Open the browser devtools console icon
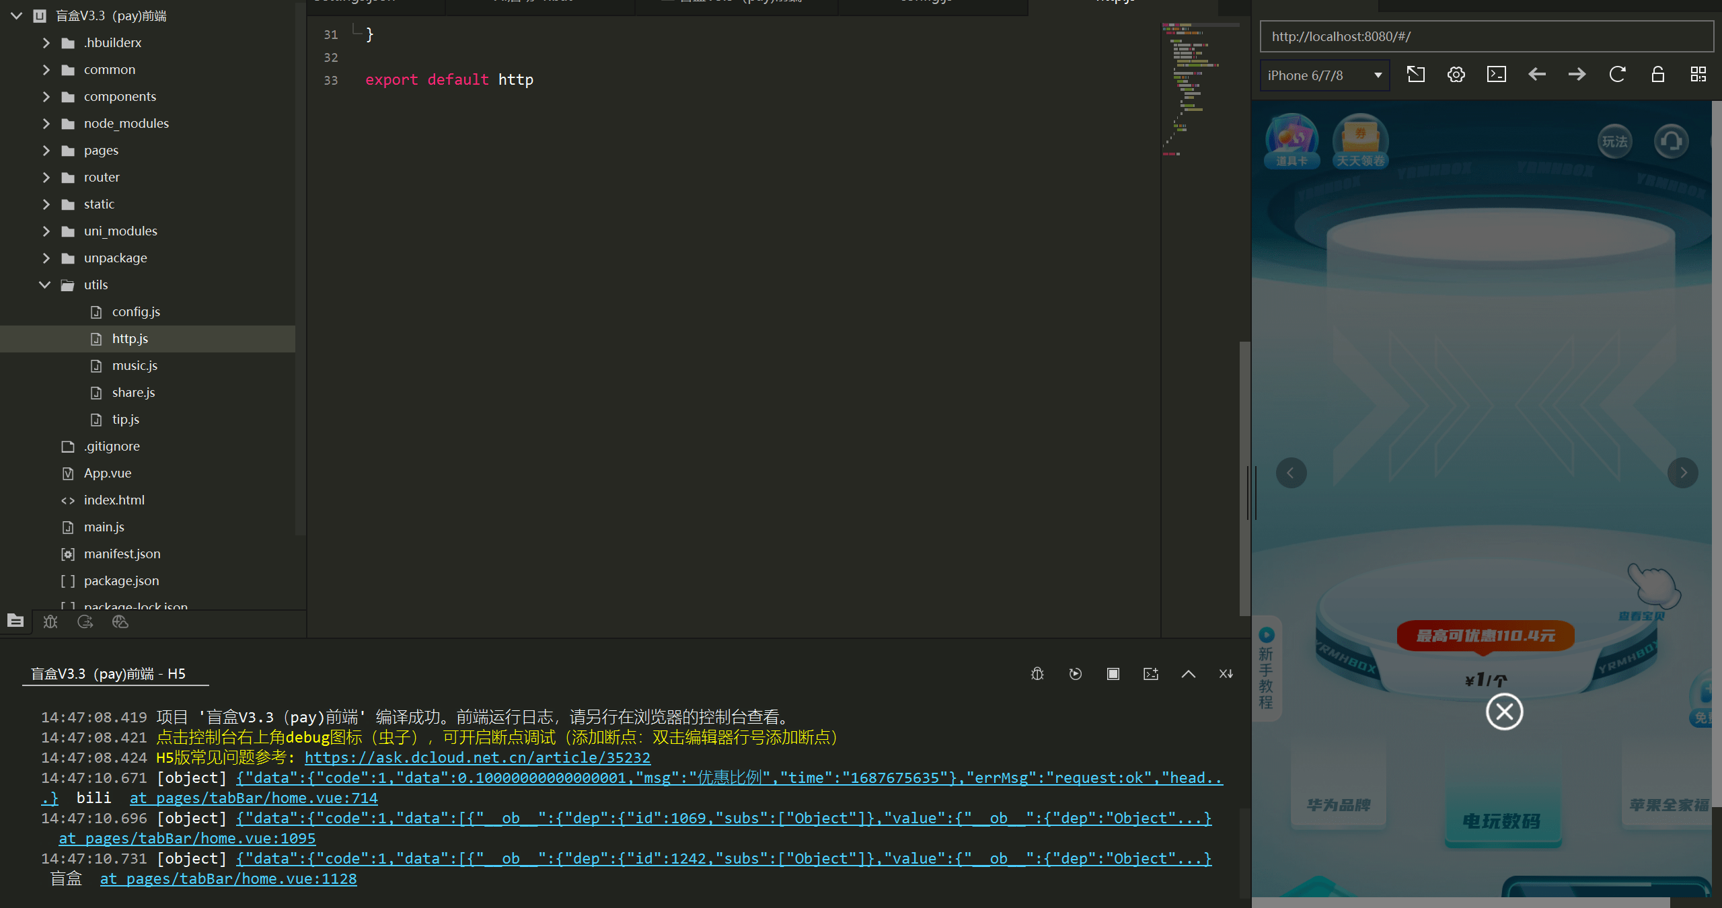 [1496, 75]
